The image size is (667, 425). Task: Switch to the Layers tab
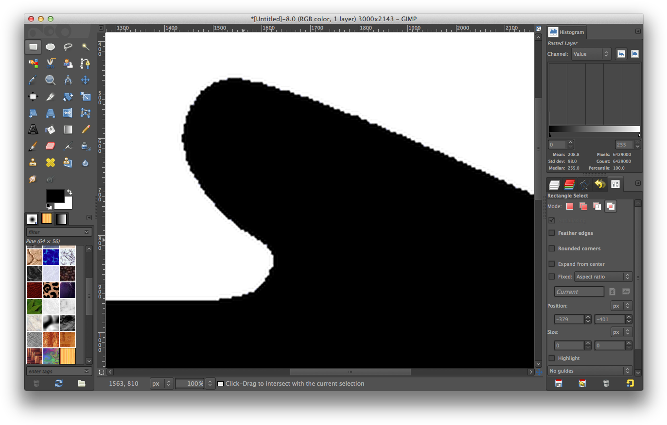[554, 184]
